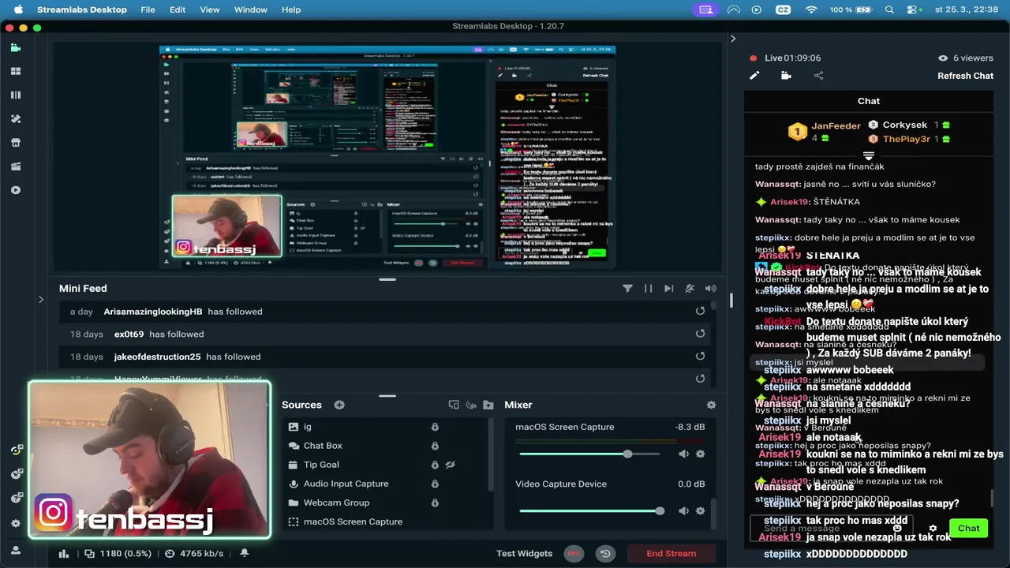Toggle lock on Tip Goal source
The image size is (1010, 568).
(x=435, y=465)
